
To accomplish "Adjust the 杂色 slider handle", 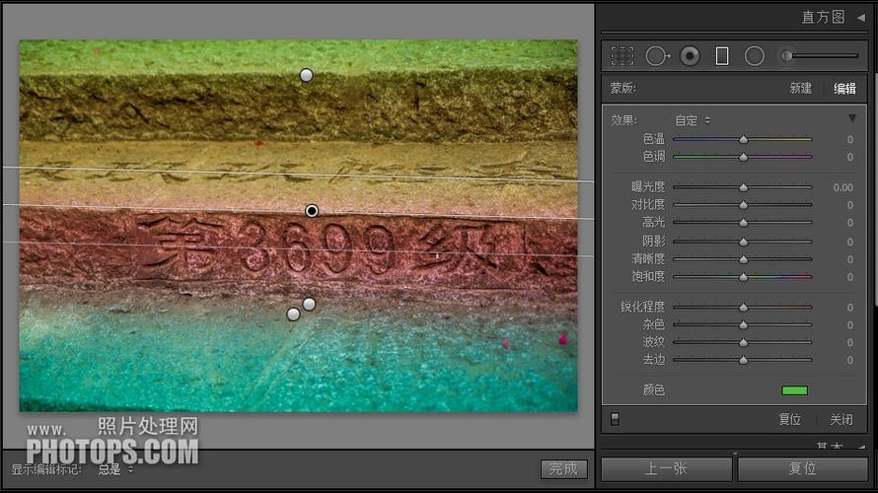I will tap(744, 325).
